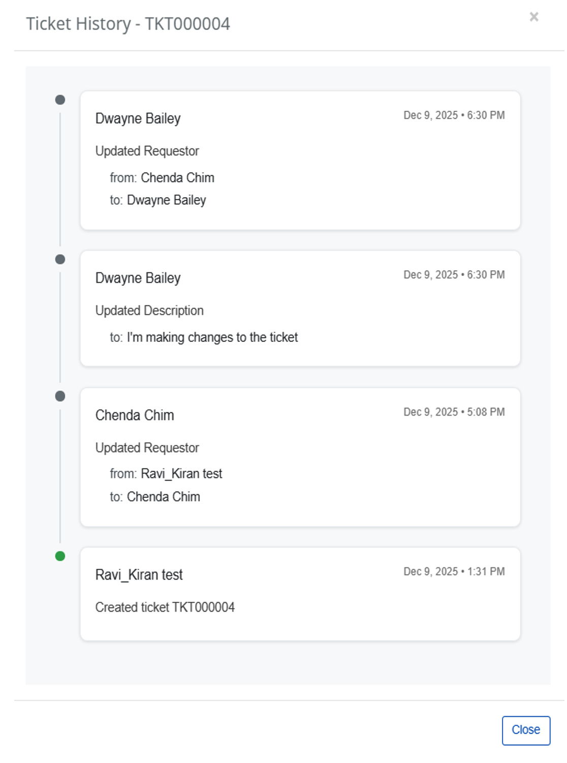Click the timeline dot next to Updated Description entry
This screenshot has height=763, width=567.
[x=60, y=260]
